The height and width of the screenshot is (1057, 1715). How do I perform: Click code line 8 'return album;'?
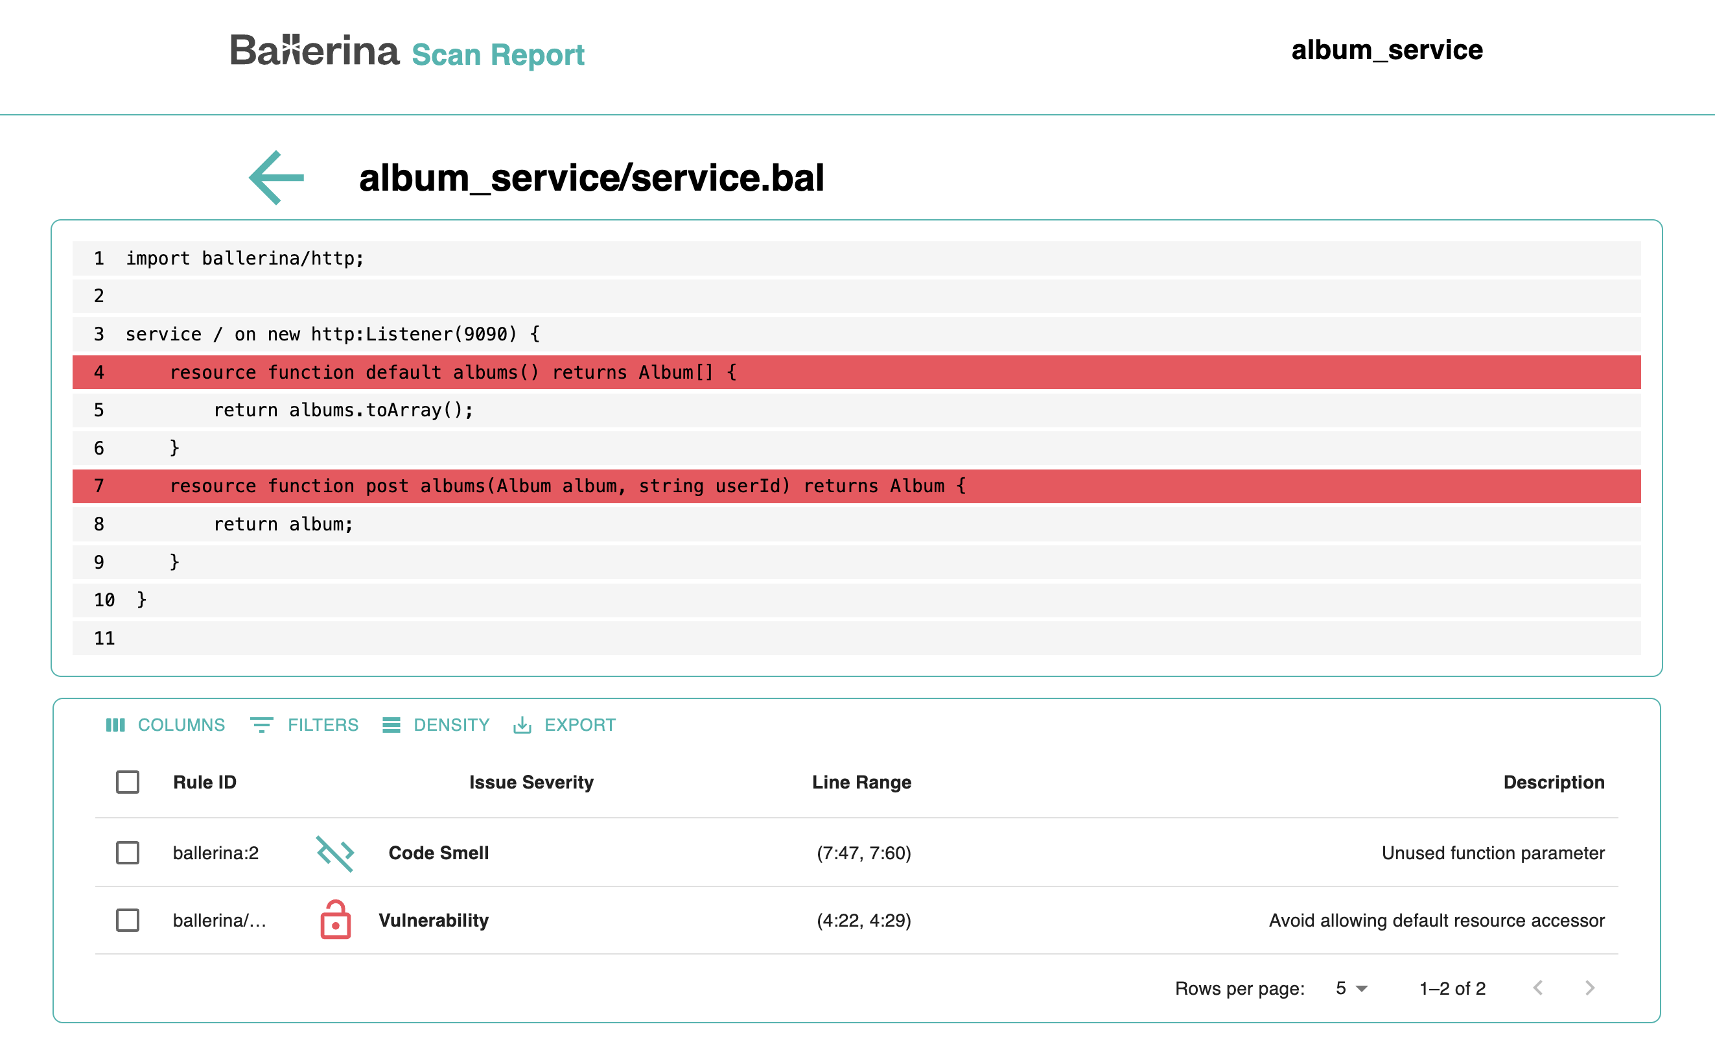(x=856, y=523)
